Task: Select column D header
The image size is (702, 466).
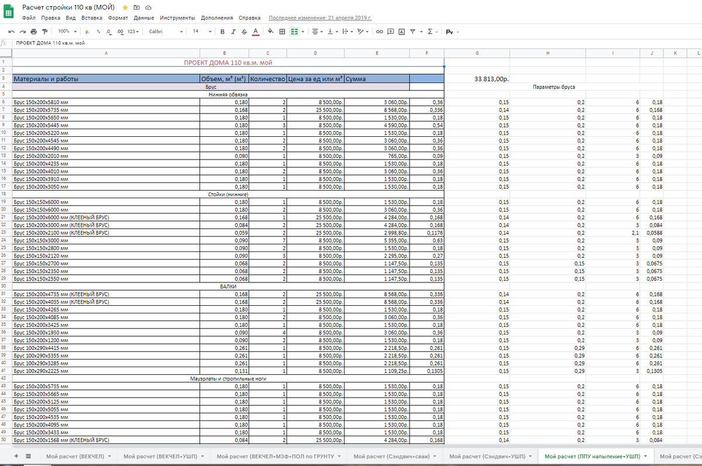Action: [x=315, y=53]
